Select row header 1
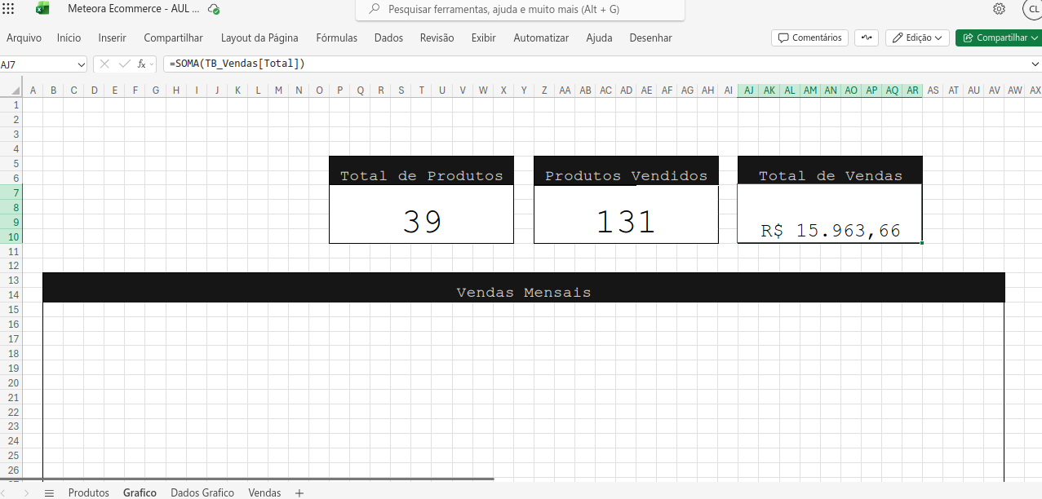1042x499 pixels. (x=11, y=105)
